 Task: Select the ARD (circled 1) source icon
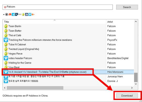click(x=7, y=14)
